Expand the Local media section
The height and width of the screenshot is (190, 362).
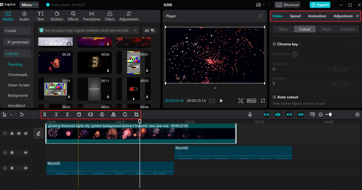[x=17, y=31]
